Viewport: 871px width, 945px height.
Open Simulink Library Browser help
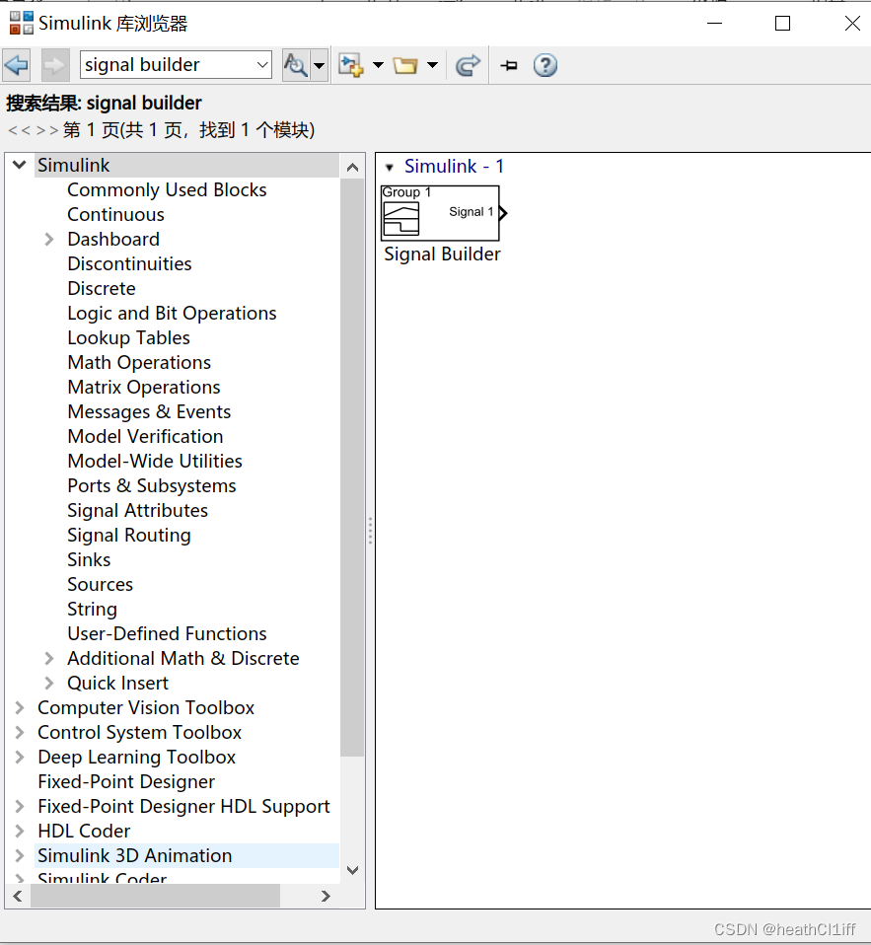544,65
